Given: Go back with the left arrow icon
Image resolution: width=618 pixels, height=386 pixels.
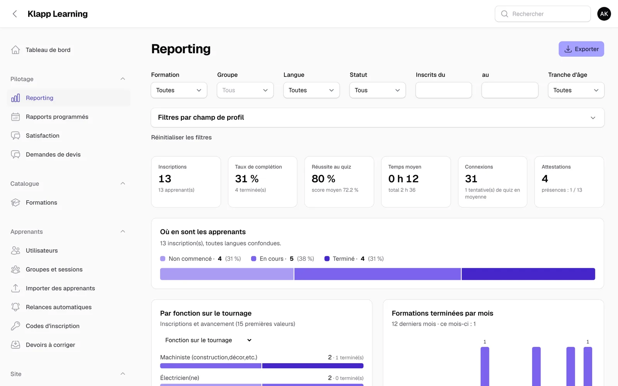Looking at the screenshot, I should pyautogui.click(x=15, y=14).
